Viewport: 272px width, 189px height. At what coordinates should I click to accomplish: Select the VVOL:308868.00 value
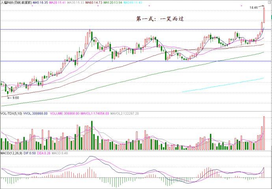tap(36, 114)
